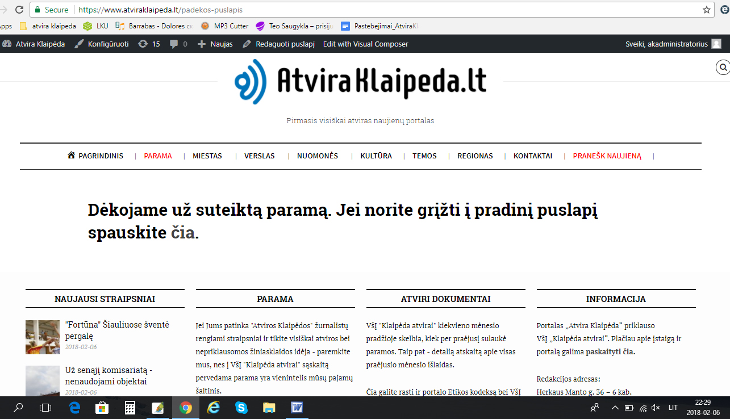
Task: Click the 'čia' link to return home
Action: point(183,233)
